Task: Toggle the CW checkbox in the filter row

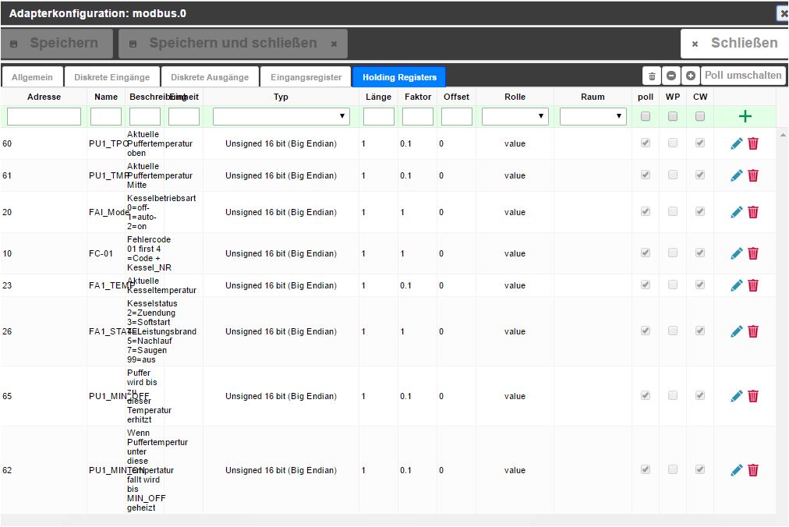Action: [x=700, y=117]
